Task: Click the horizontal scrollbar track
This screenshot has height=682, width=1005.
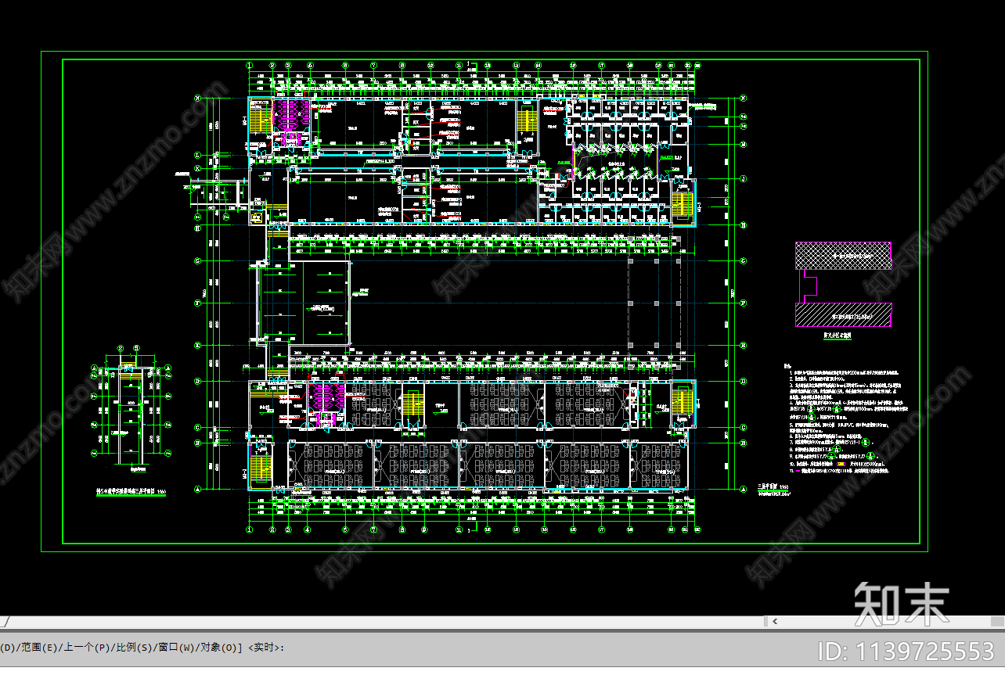Action: click(884, 622)
